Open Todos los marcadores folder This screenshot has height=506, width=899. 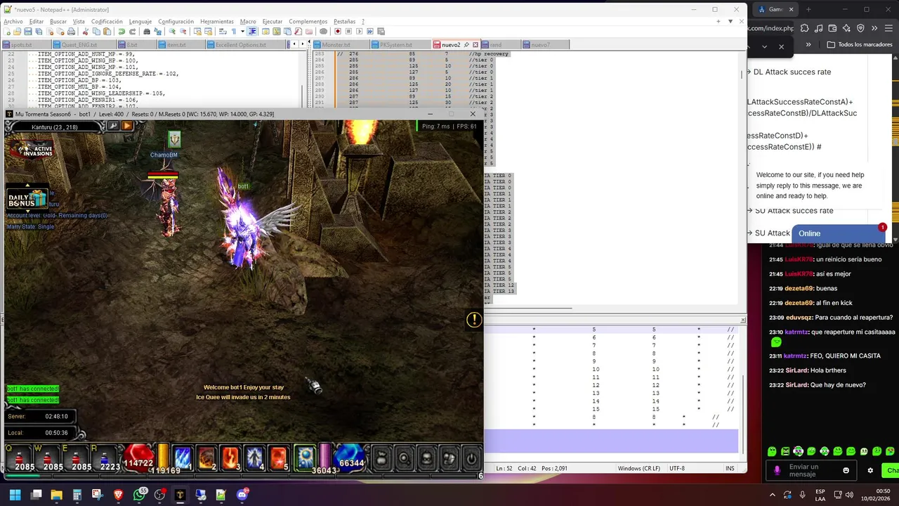coord(860,44)
